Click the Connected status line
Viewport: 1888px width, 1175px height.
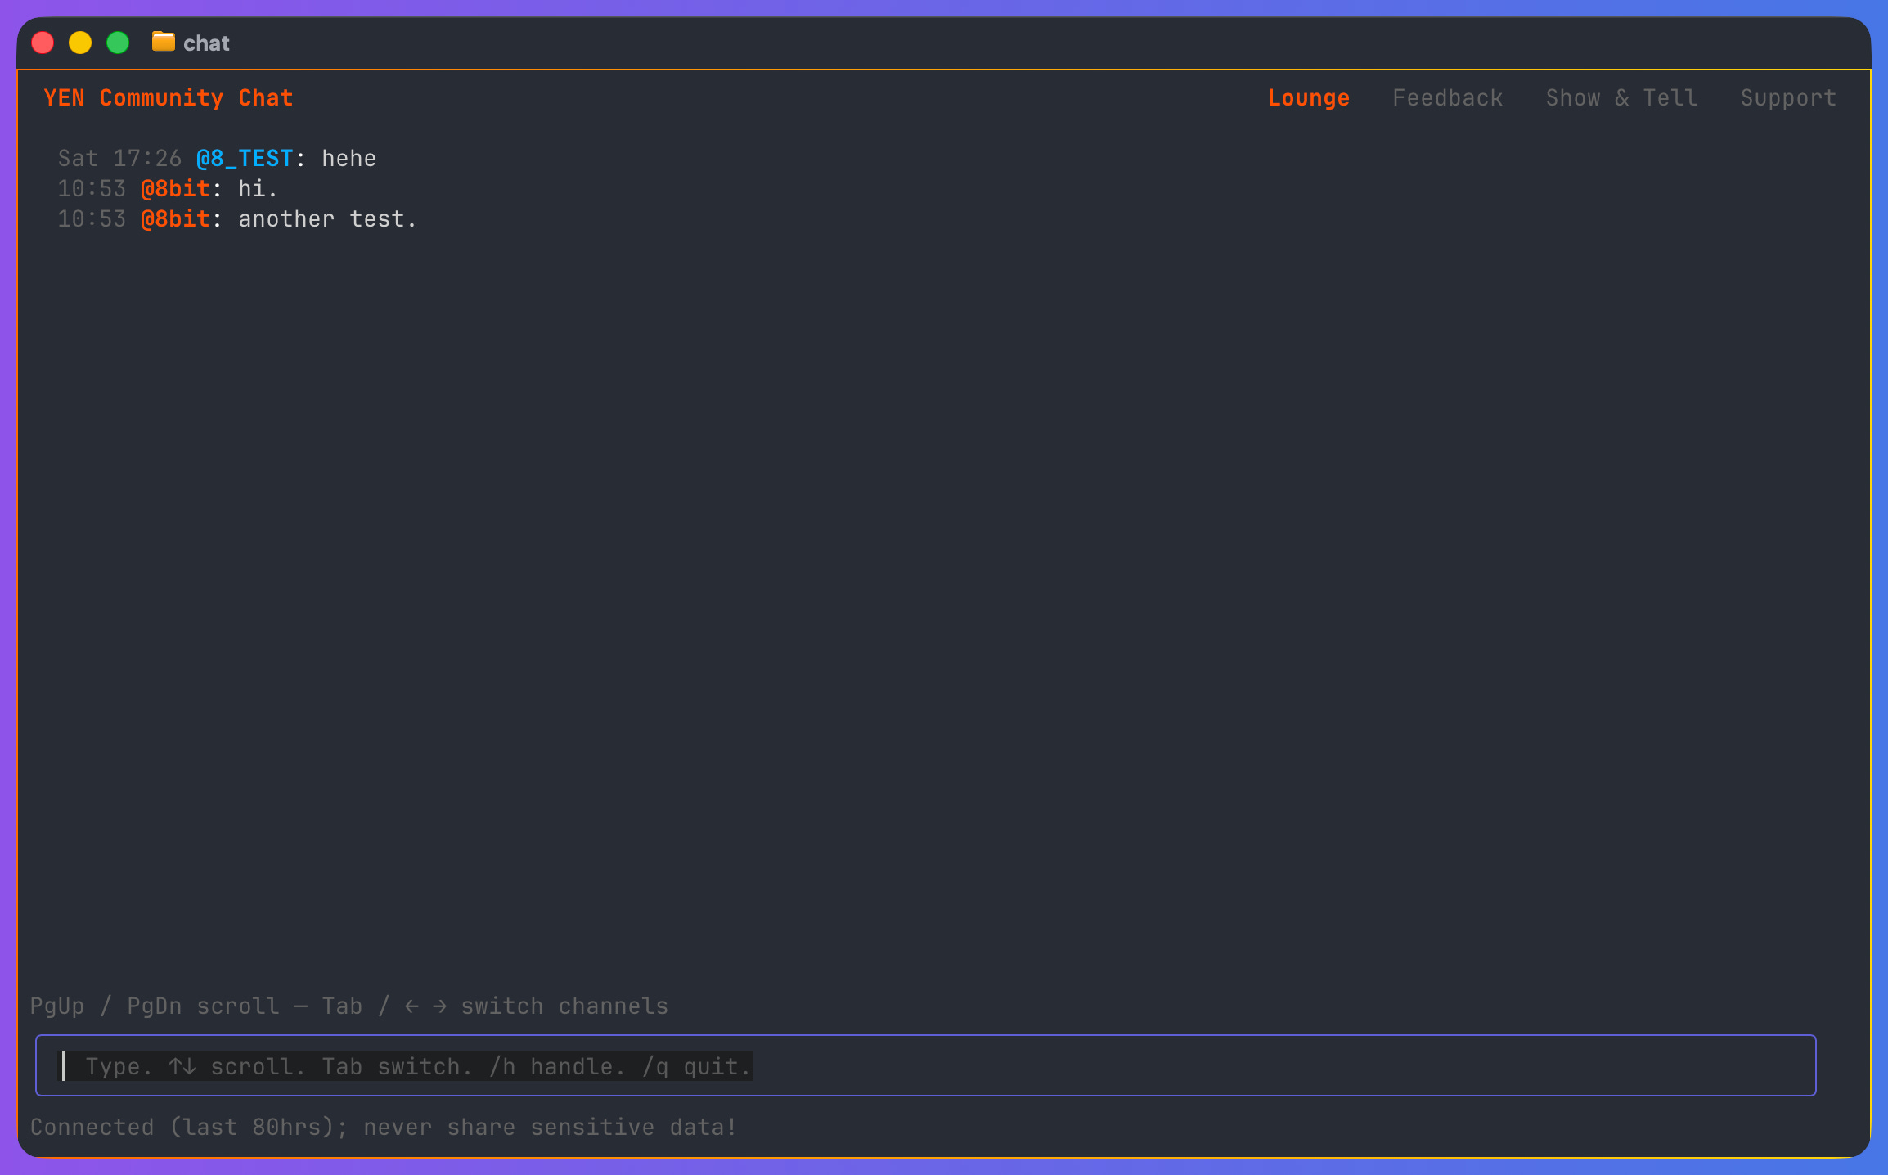(x=383, y=1128)
